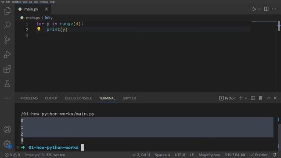
Task: Open the Terminal menu
Action: [x=44, y=2]
